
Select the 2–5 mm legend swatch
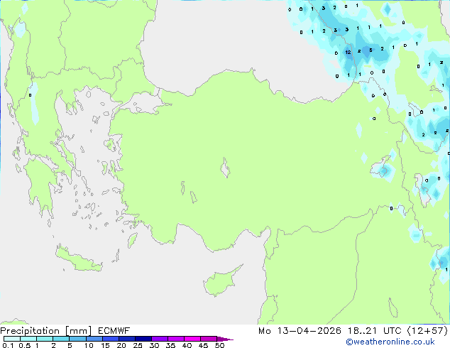tap(61, 339)
